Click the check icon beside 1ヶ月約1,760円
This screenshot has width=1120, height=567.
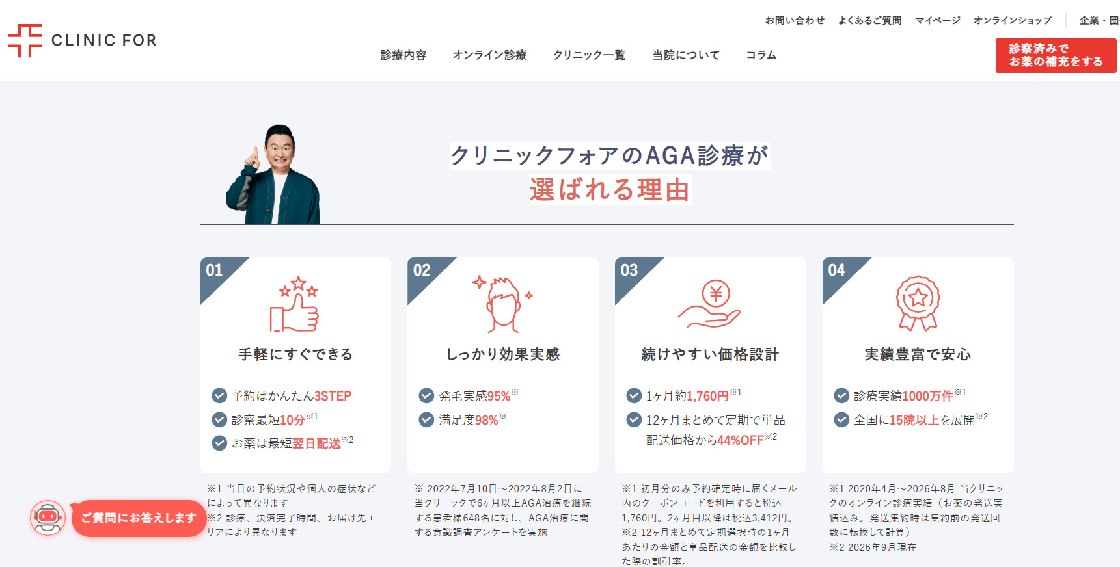point(634,395)
